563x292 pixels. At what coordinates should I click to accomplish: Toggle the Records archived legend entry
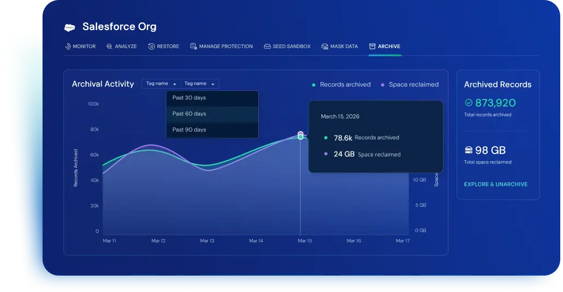tap(341, 85)
